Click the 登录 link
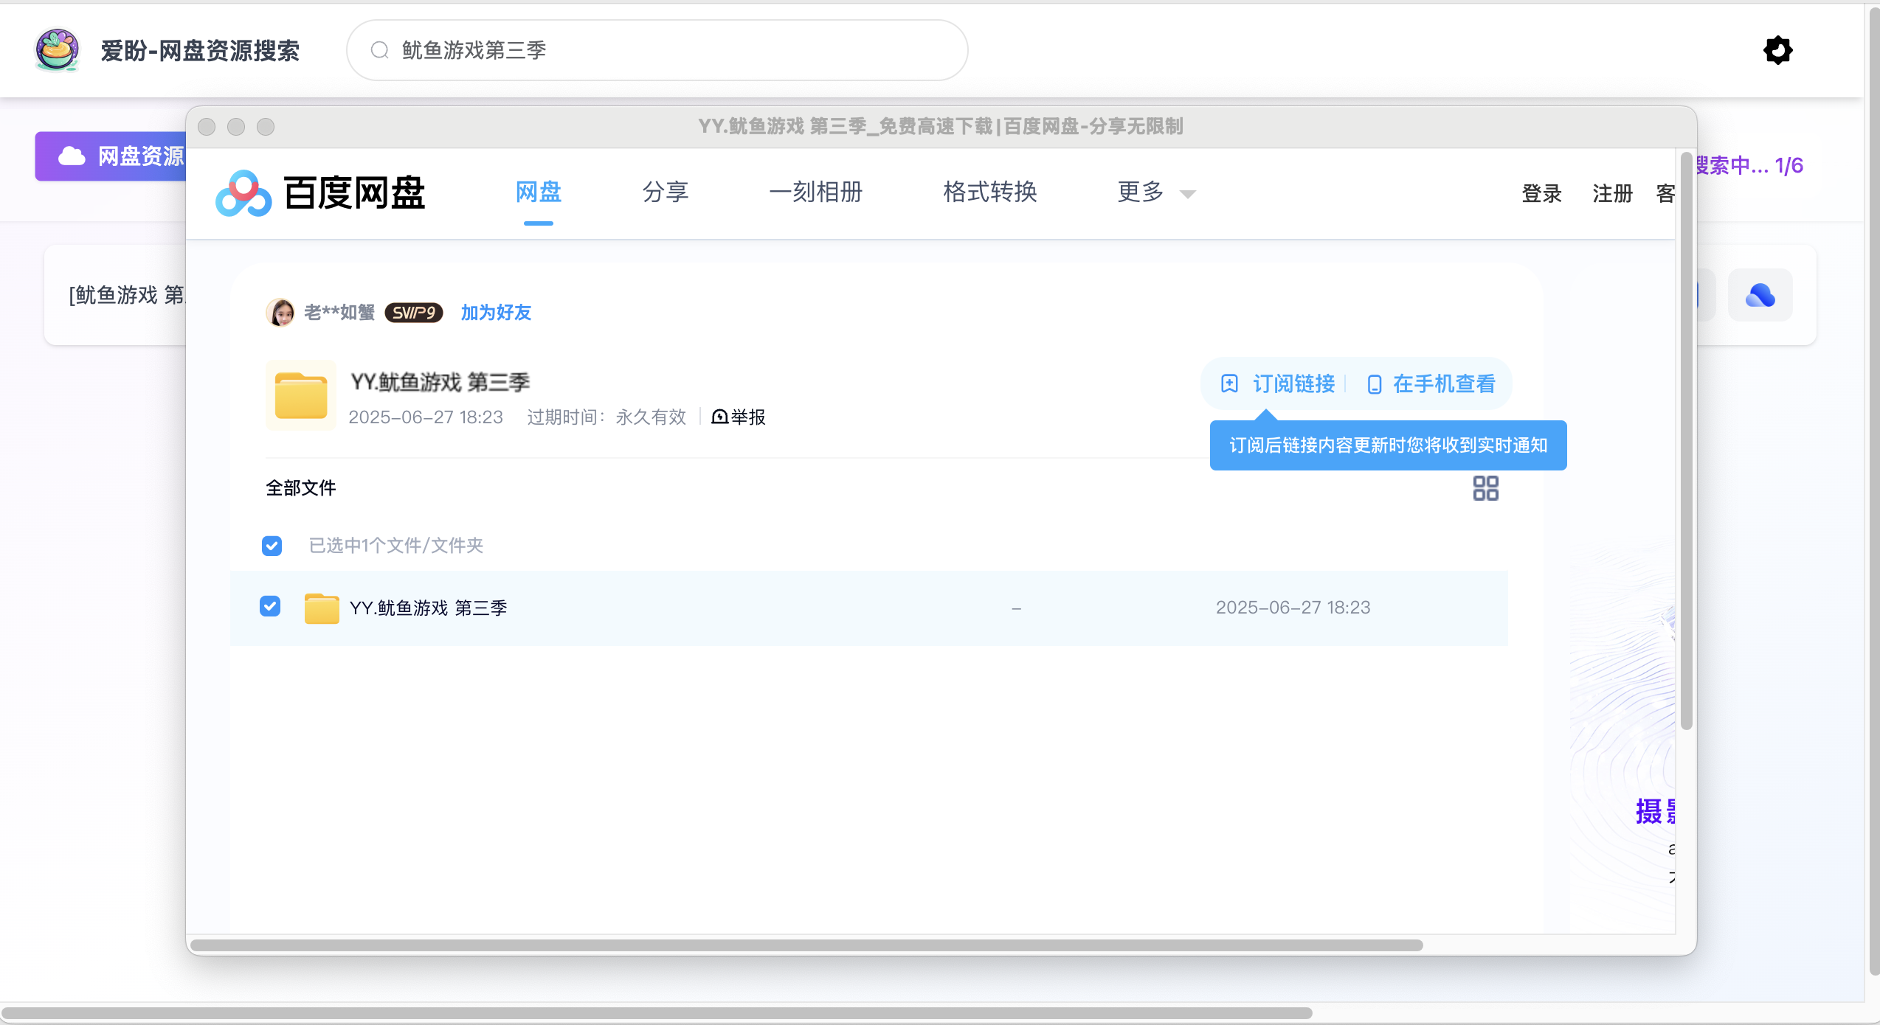 pyautogui.click(x=1541, y=194)
